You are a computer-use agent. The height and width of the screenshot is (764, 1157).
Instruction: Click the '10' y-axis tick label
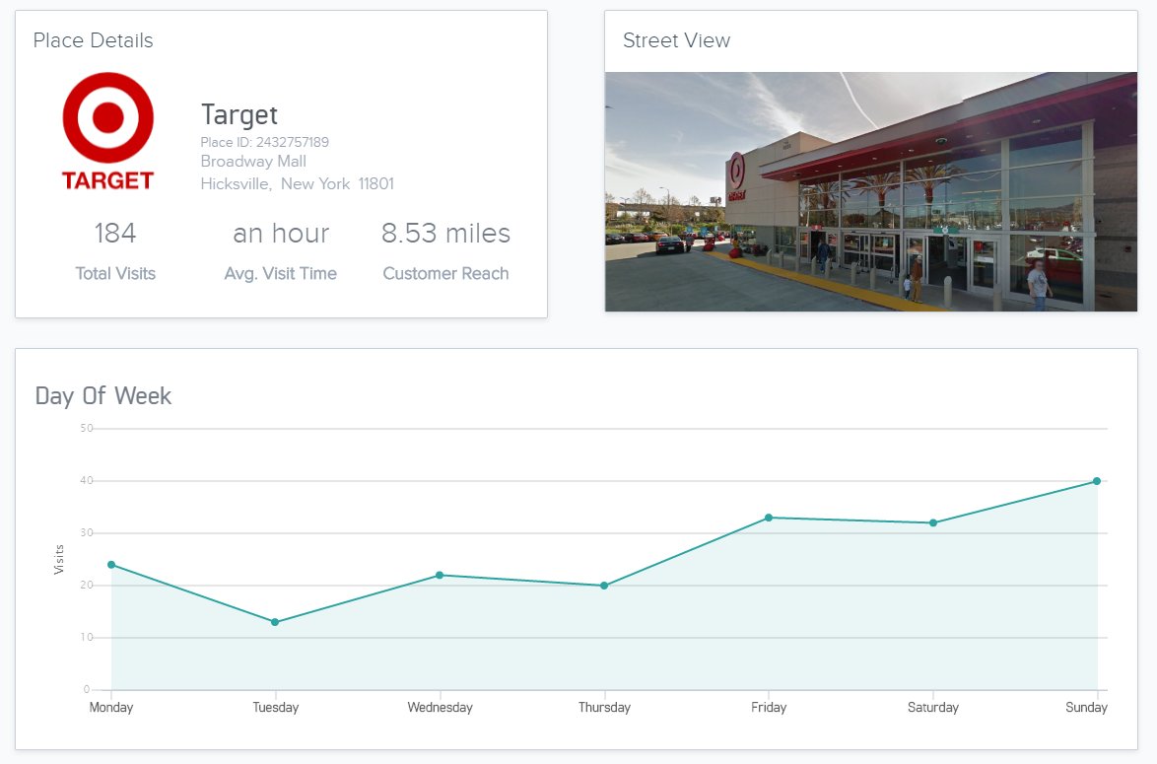(x=87, y=637)
